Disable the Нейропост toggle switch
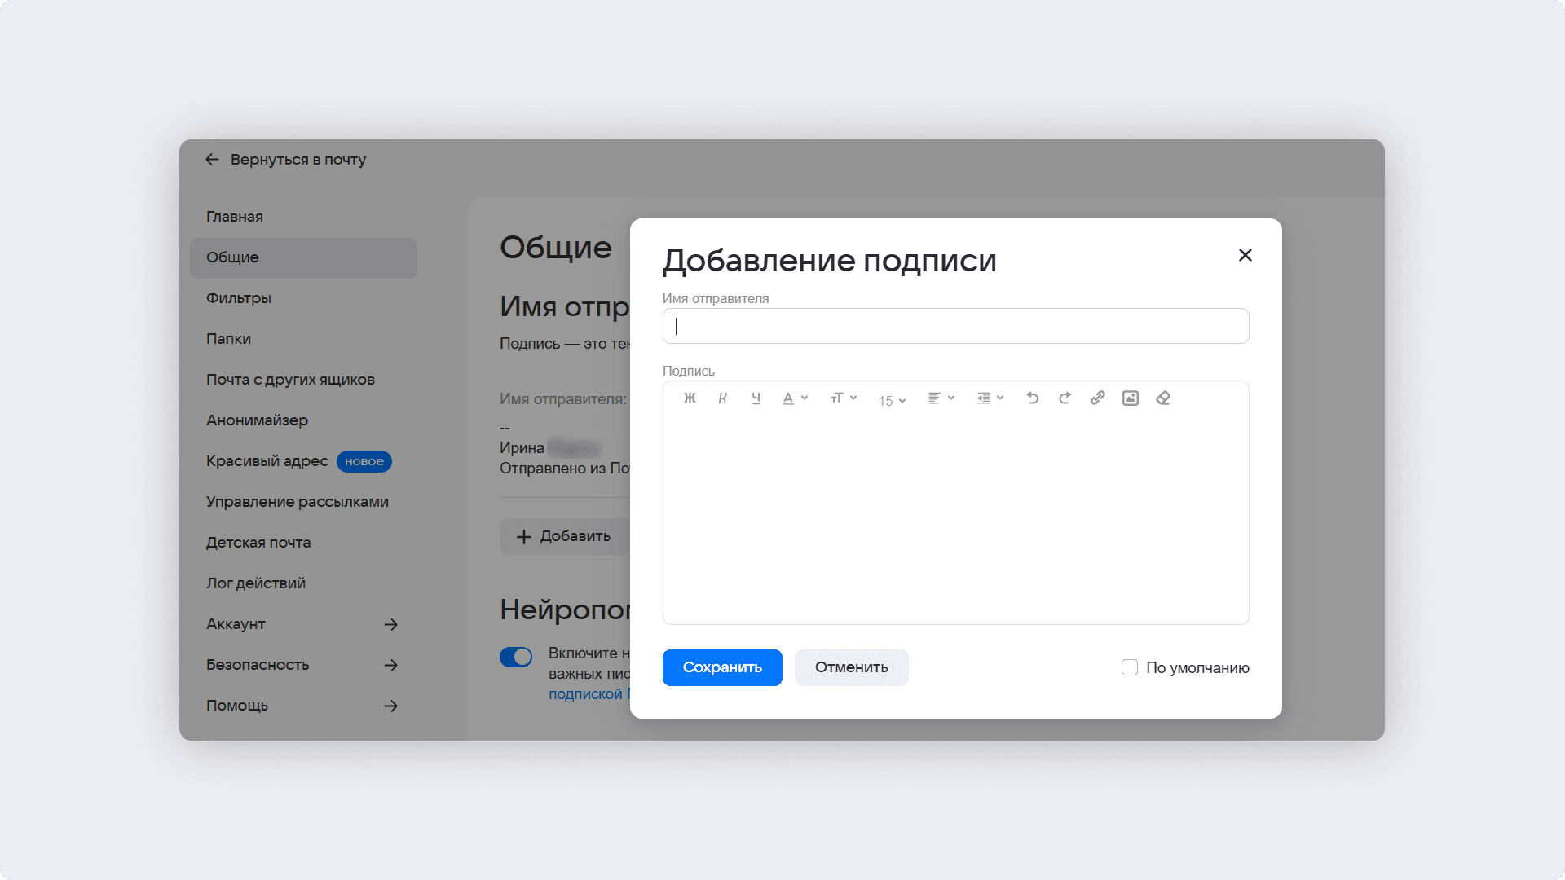The height and width of the screenshot is (880, 1565). click(x=516, y=657)
